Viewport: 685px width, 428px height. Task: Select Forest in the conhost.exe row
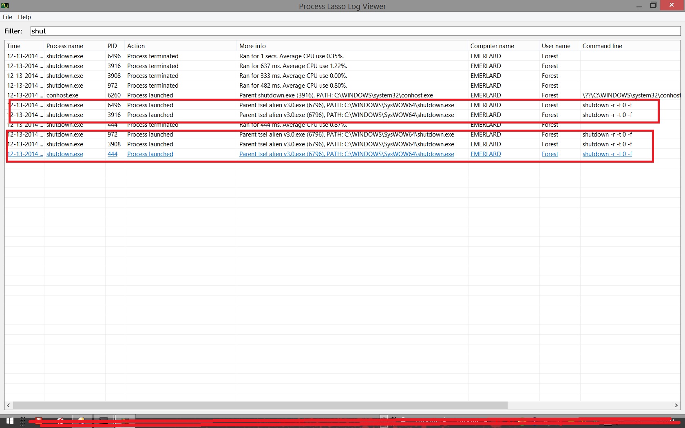(550, 95)
